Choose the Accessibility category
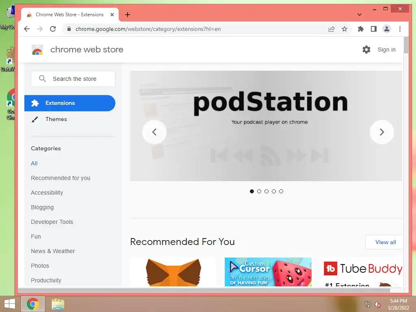The height and width of the screenshot is (312, 416). (47, 193)
